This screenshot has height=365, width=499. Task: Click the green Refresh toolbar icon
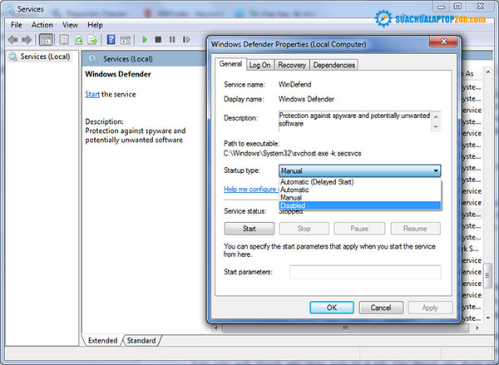click(x=78, y=40)
